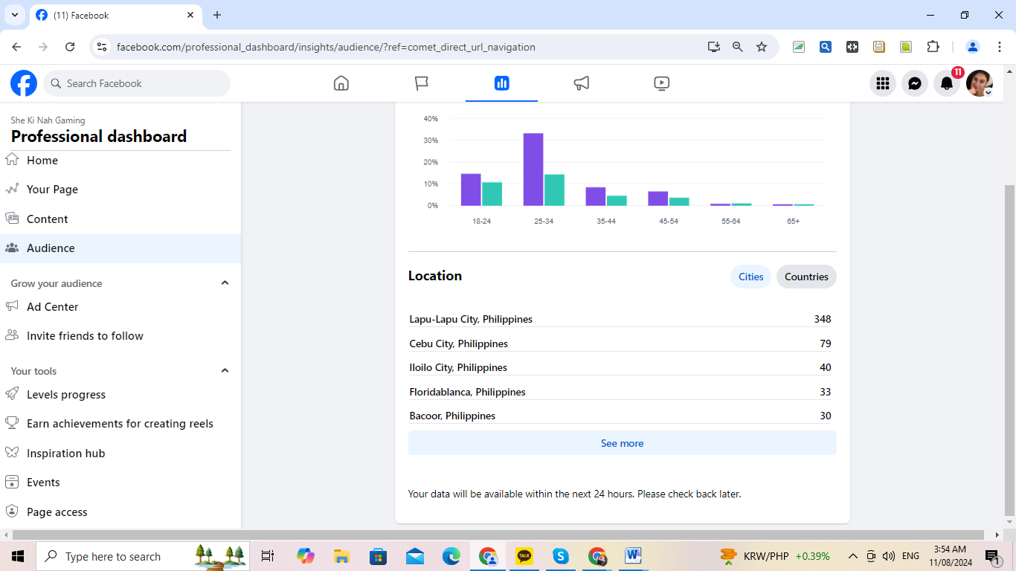The width and height of the screenshot is (1016, 571).
Task: Open KakaoTalk from the taskbar
Action: tap(524, 556)
